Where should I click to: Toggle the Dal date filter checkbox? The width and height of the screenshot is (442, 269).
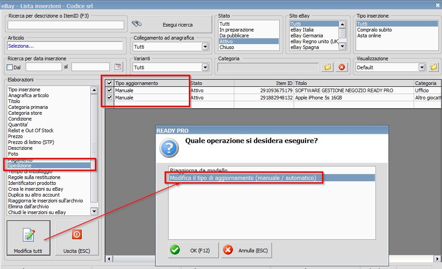click(x=10, y=67)
